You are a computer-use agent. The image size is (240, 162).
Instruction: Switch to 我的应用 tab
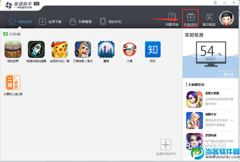[x=19, y=22]
